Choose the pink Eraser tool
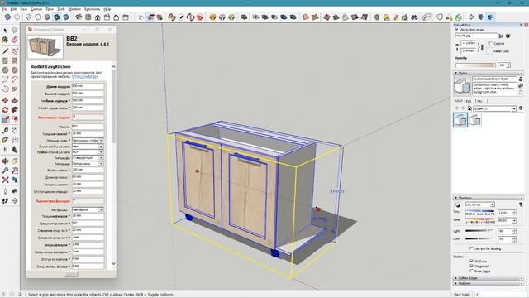 click(x=15, y=40)
